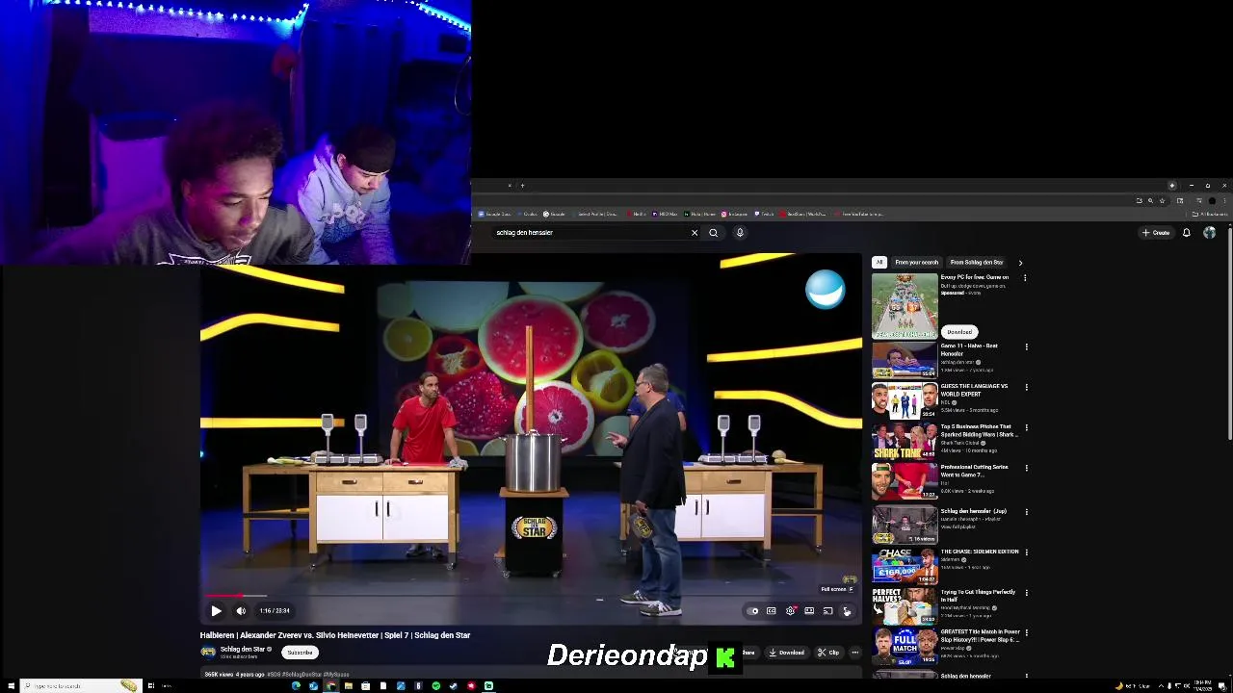Open the notifications bell
1233x693 pixels.
click(x=1187, y=232)
